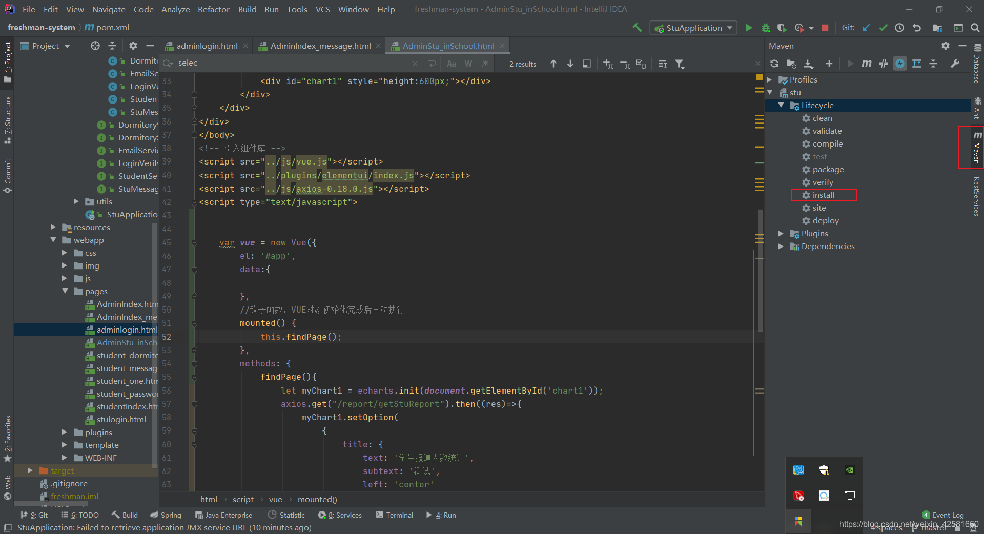Show Git history clock icon
The image size is (984, 534).
899,28
